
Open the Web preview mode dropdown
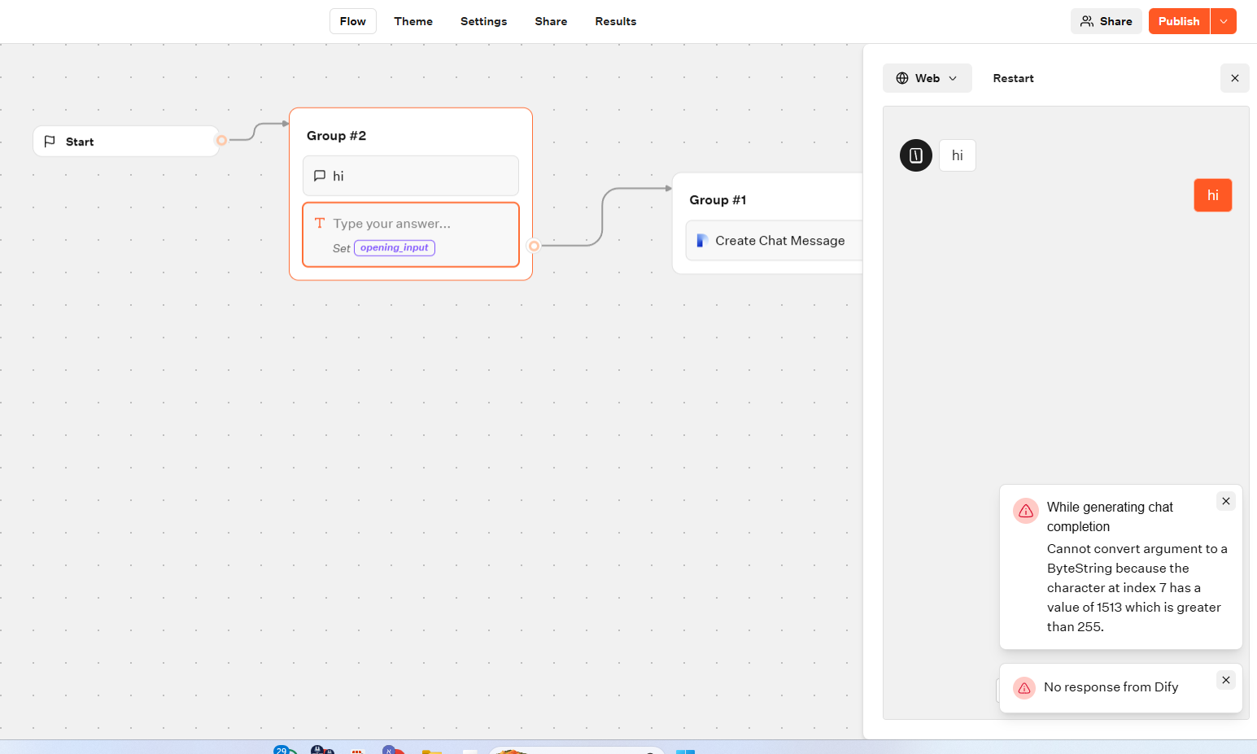coord(927,78)
